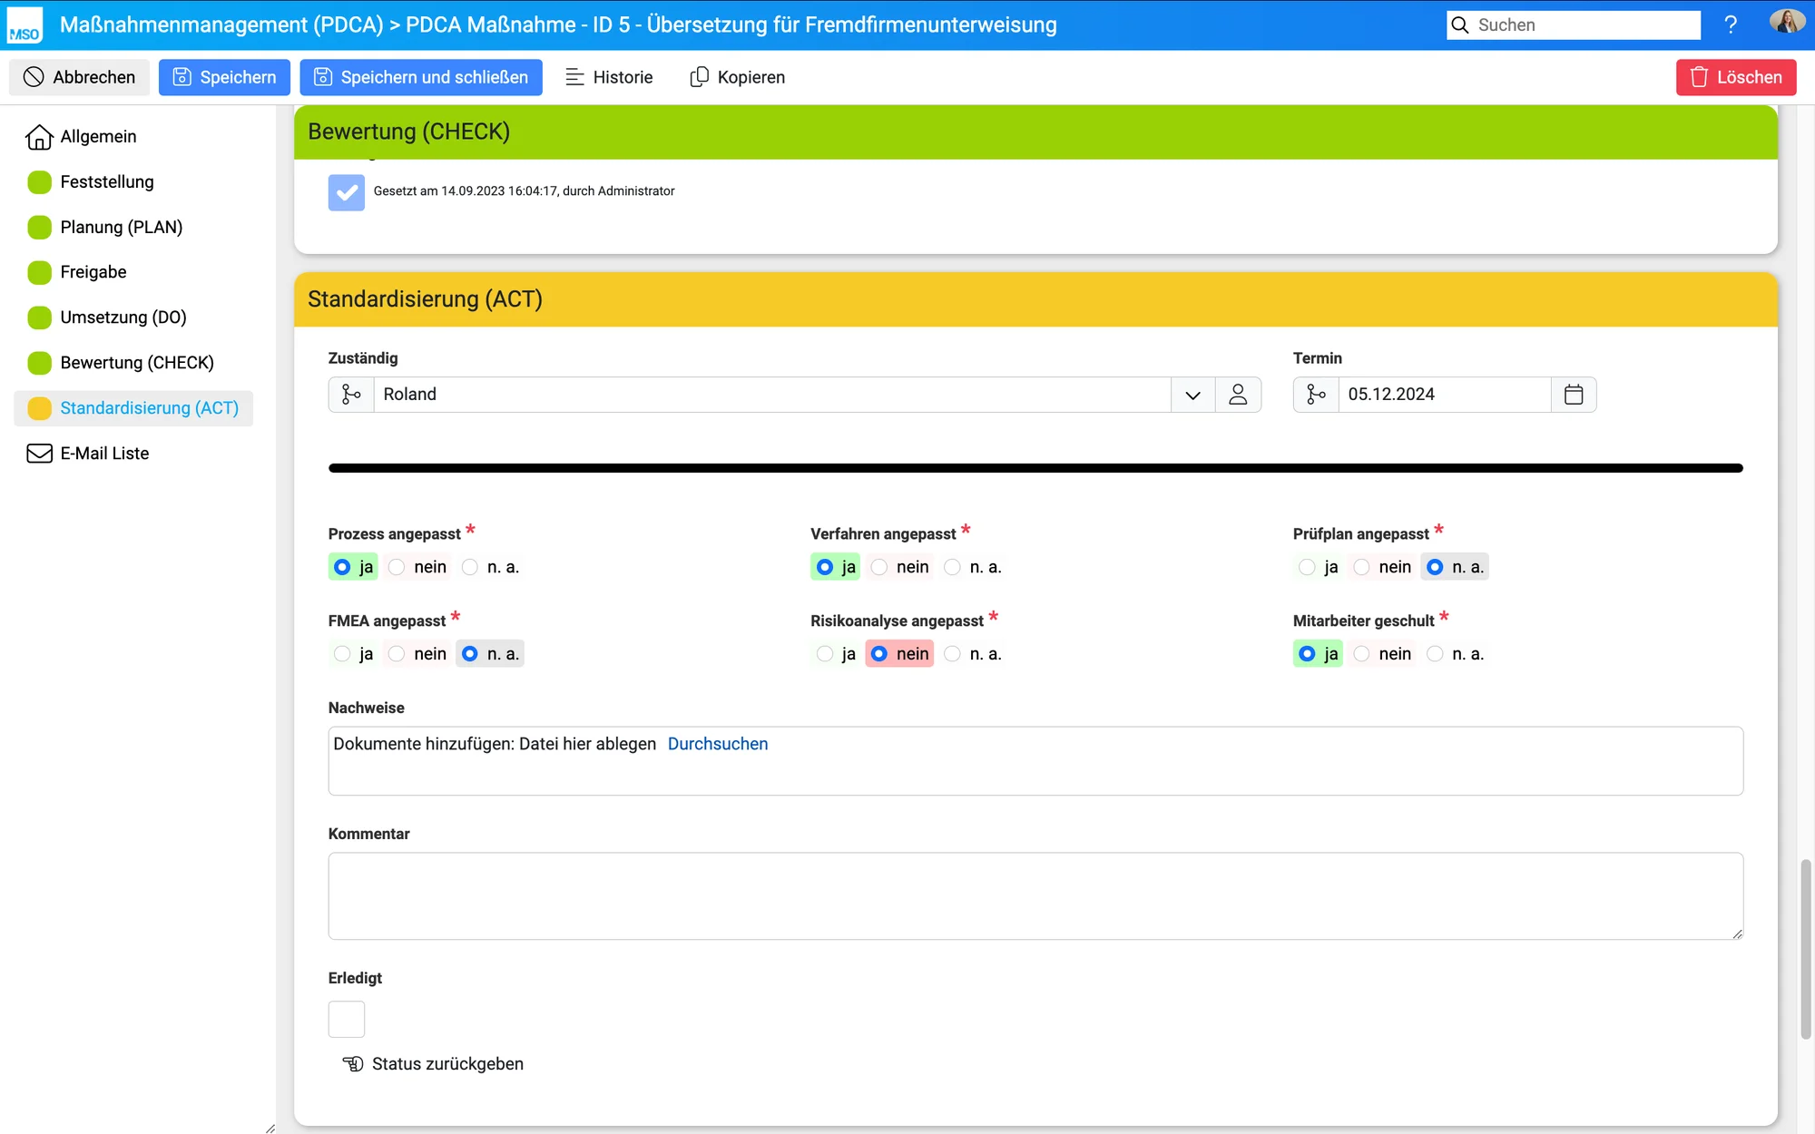Viewport: 1815px width, 1134px height.
Task: Go to Umsetzung (DO) in sidebar
Action: 123,318
